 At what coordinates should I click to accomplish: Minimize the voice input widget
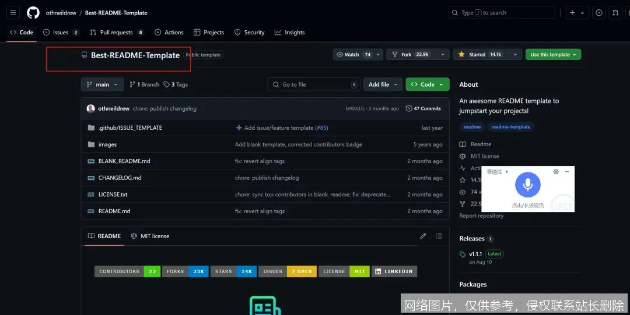[x=567, y=172]
